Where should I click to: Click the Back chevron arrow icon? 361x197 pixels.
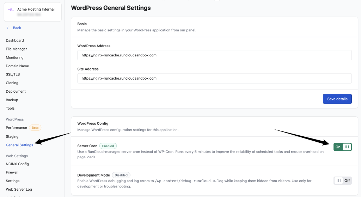(x=7, y=28)
